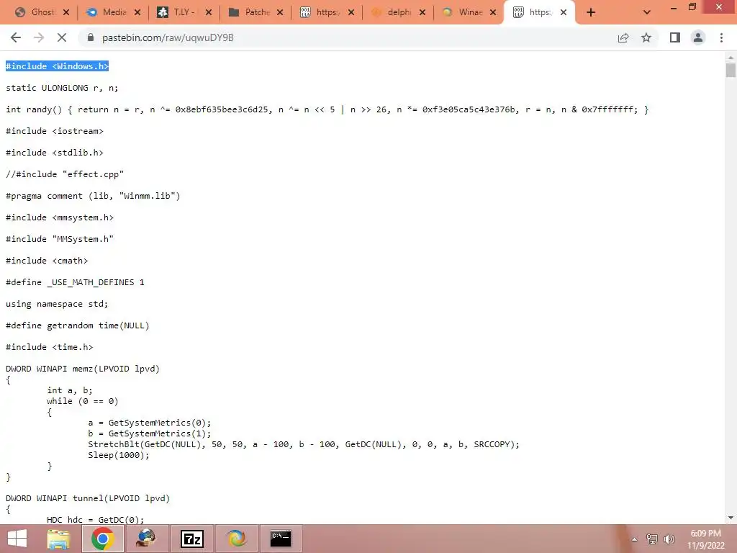Click the vertical scrollbar thumb
737x553 pixels.
(x=731, y=71)
